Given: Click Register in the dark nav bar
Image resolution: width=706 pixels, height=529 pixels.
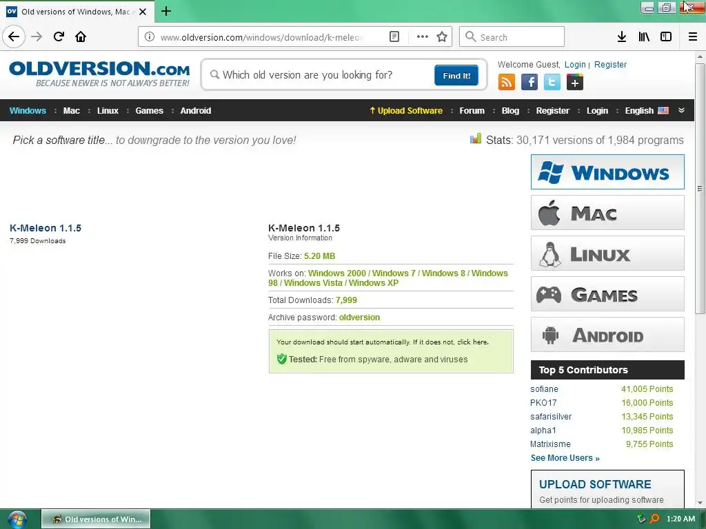Looking at the screenshot, I should pyautogui.click(x=552, y=111).
